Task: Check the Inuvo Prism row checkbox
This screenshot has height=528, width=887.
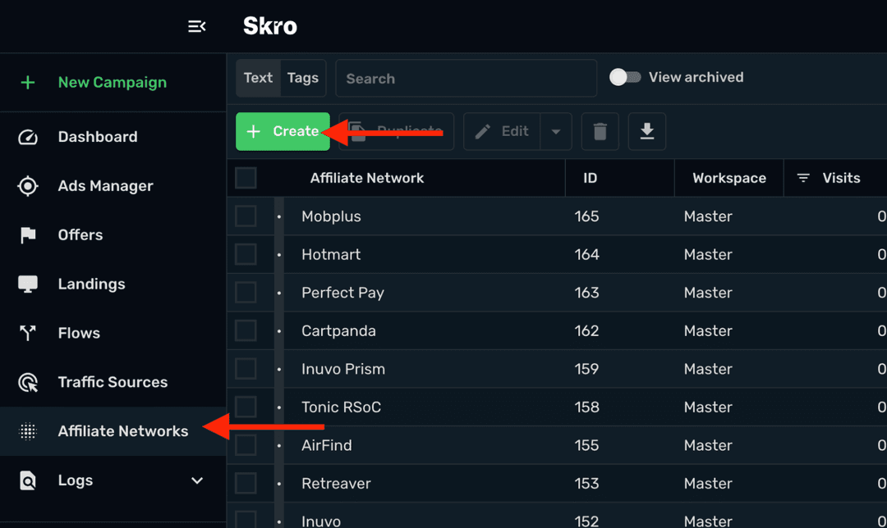Action: point(246,369)
